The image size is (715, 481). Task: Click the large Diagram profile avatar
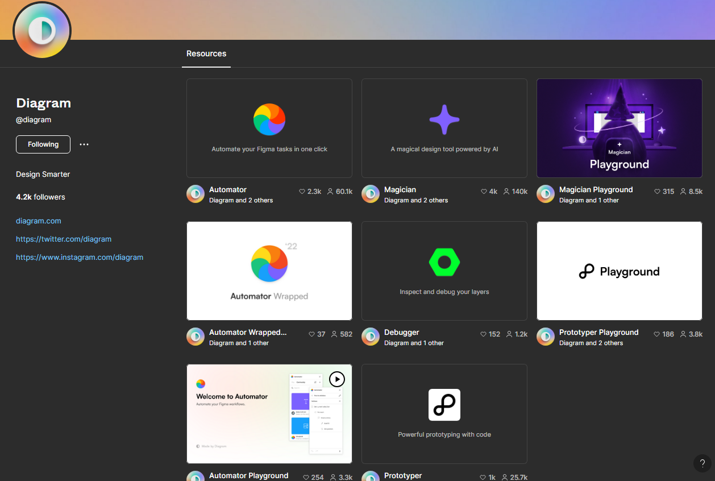click(42, 30)
